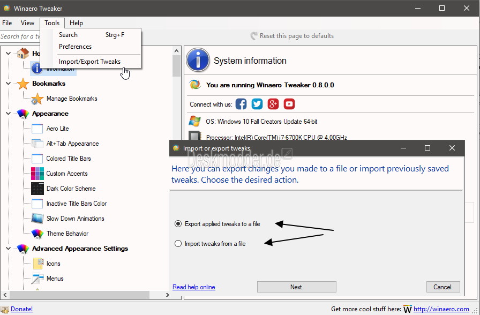This screenshot has width=480, height=315.
Task: Open the File menu
Action: point(7,23)
